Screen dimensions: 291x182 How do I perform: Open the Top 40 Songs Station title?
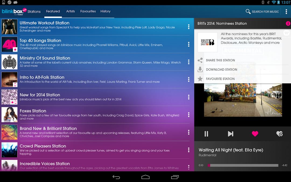(40, 40)
